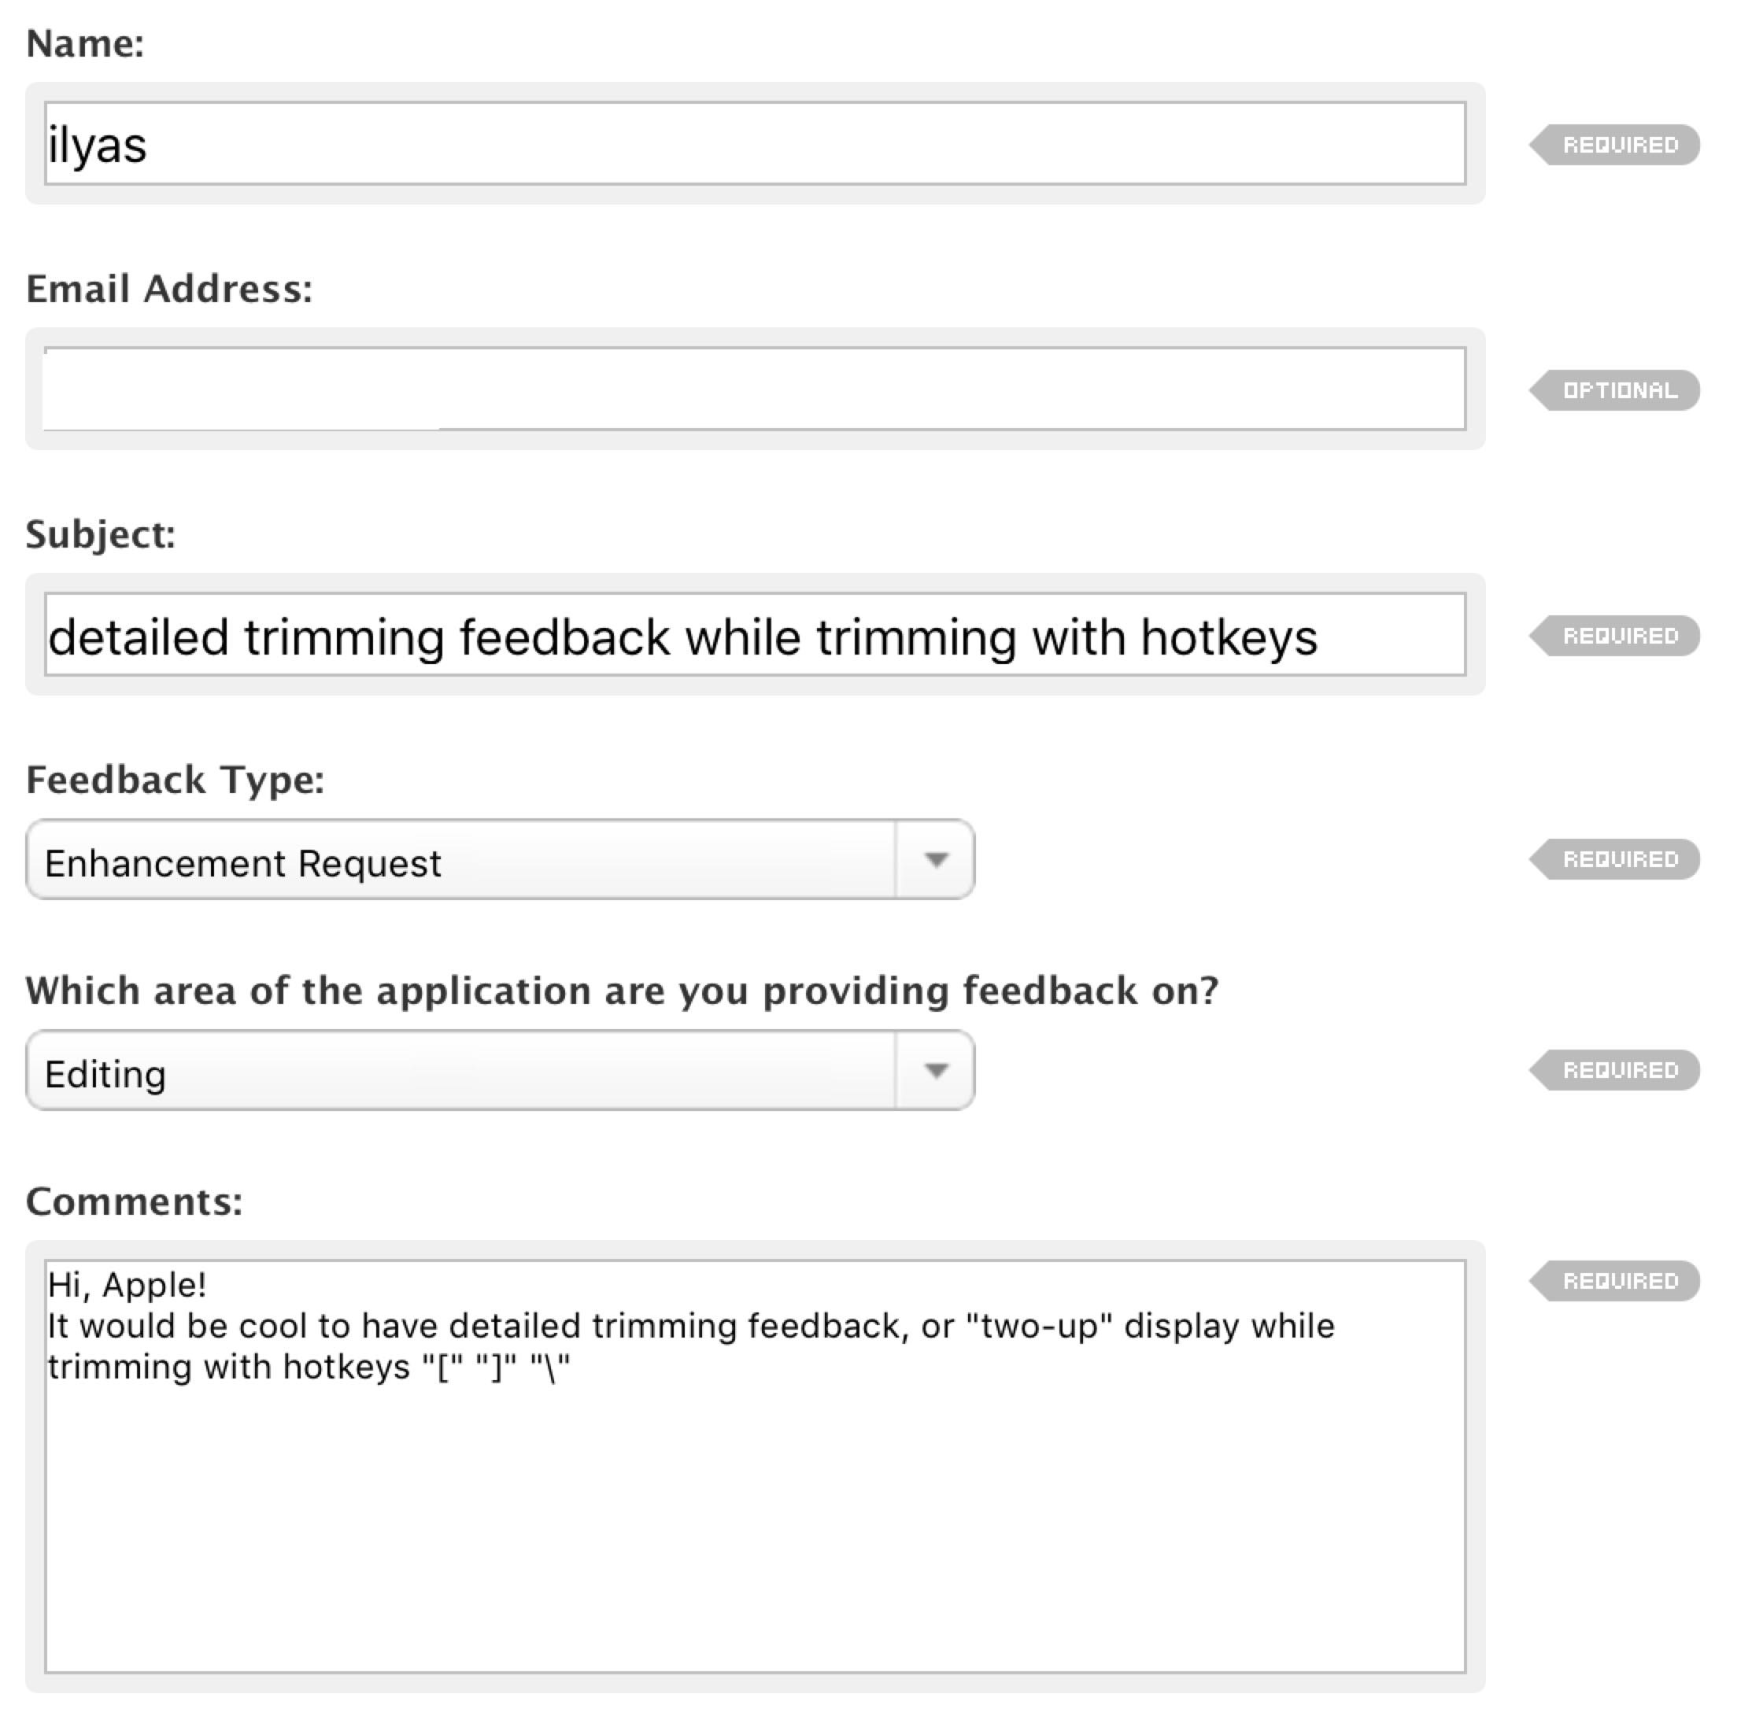Click the Required badge beside Editing dropdown

[1614, 1070]
